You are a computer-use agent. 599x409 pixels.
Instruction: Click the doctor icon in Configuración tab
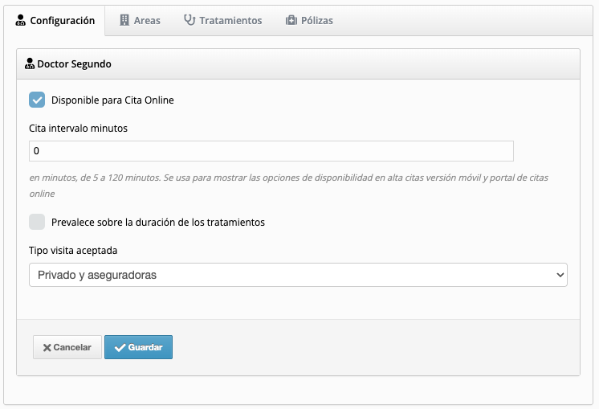tap(21, 20)
